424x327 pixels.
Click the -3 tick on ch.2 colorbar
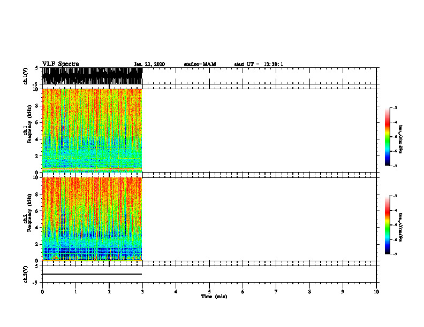(x=395, y=196)
